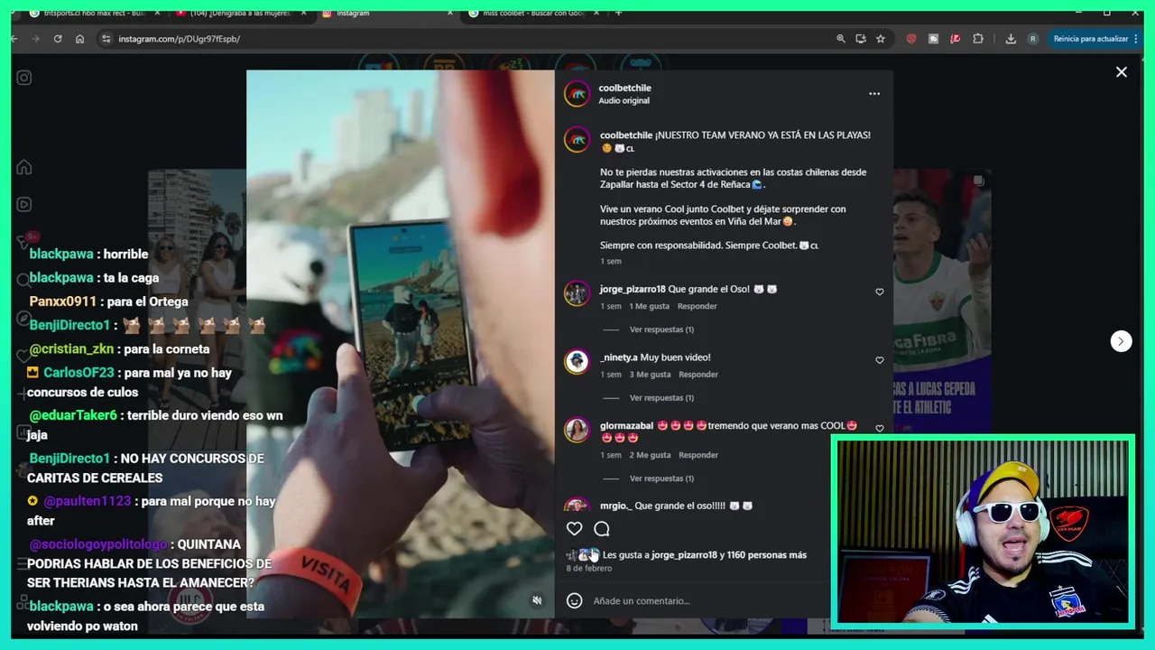The image size is (1155, 650).
Task: Switch to the YouTube (104) tab
Action: tap(240, 14)
